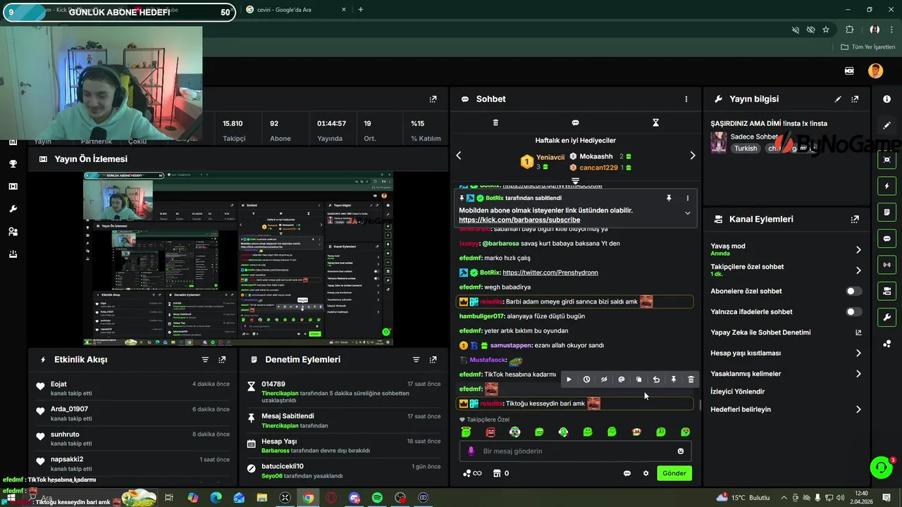Pop out the Denetim Eylemleri panel

tap(433, 359)
